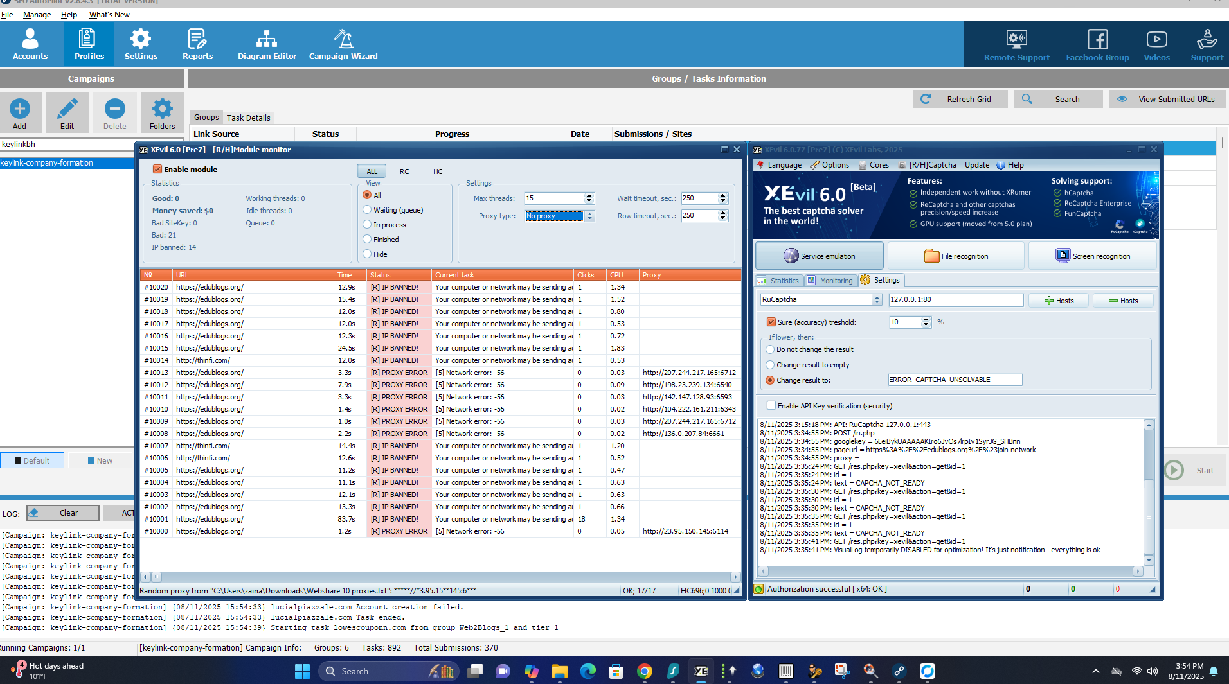Screen dimensions: 1229x684
Task: Select File recognition mode in XEvil
Action: (956, 256)
